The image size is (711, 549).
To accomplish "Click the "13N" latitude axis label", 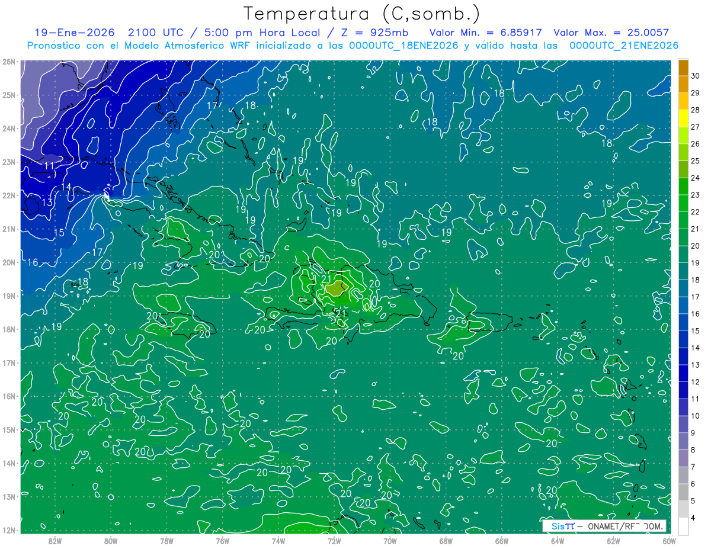I will click(8, 496).
